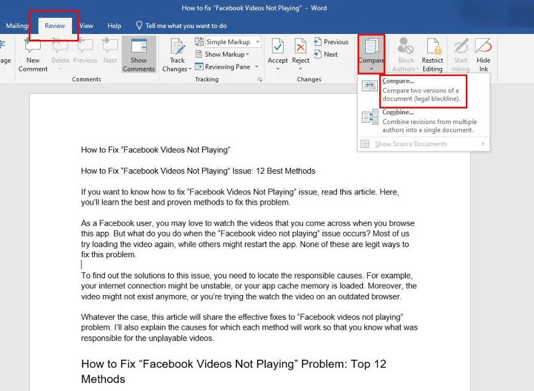This screenshot has height=391, width=534.
Task: Open the Reject dropdown arrow
Action: pos(300,69)
